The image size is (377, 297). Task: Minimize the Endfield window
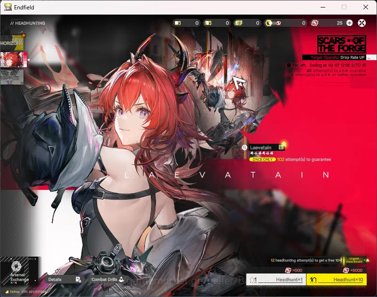323,7
